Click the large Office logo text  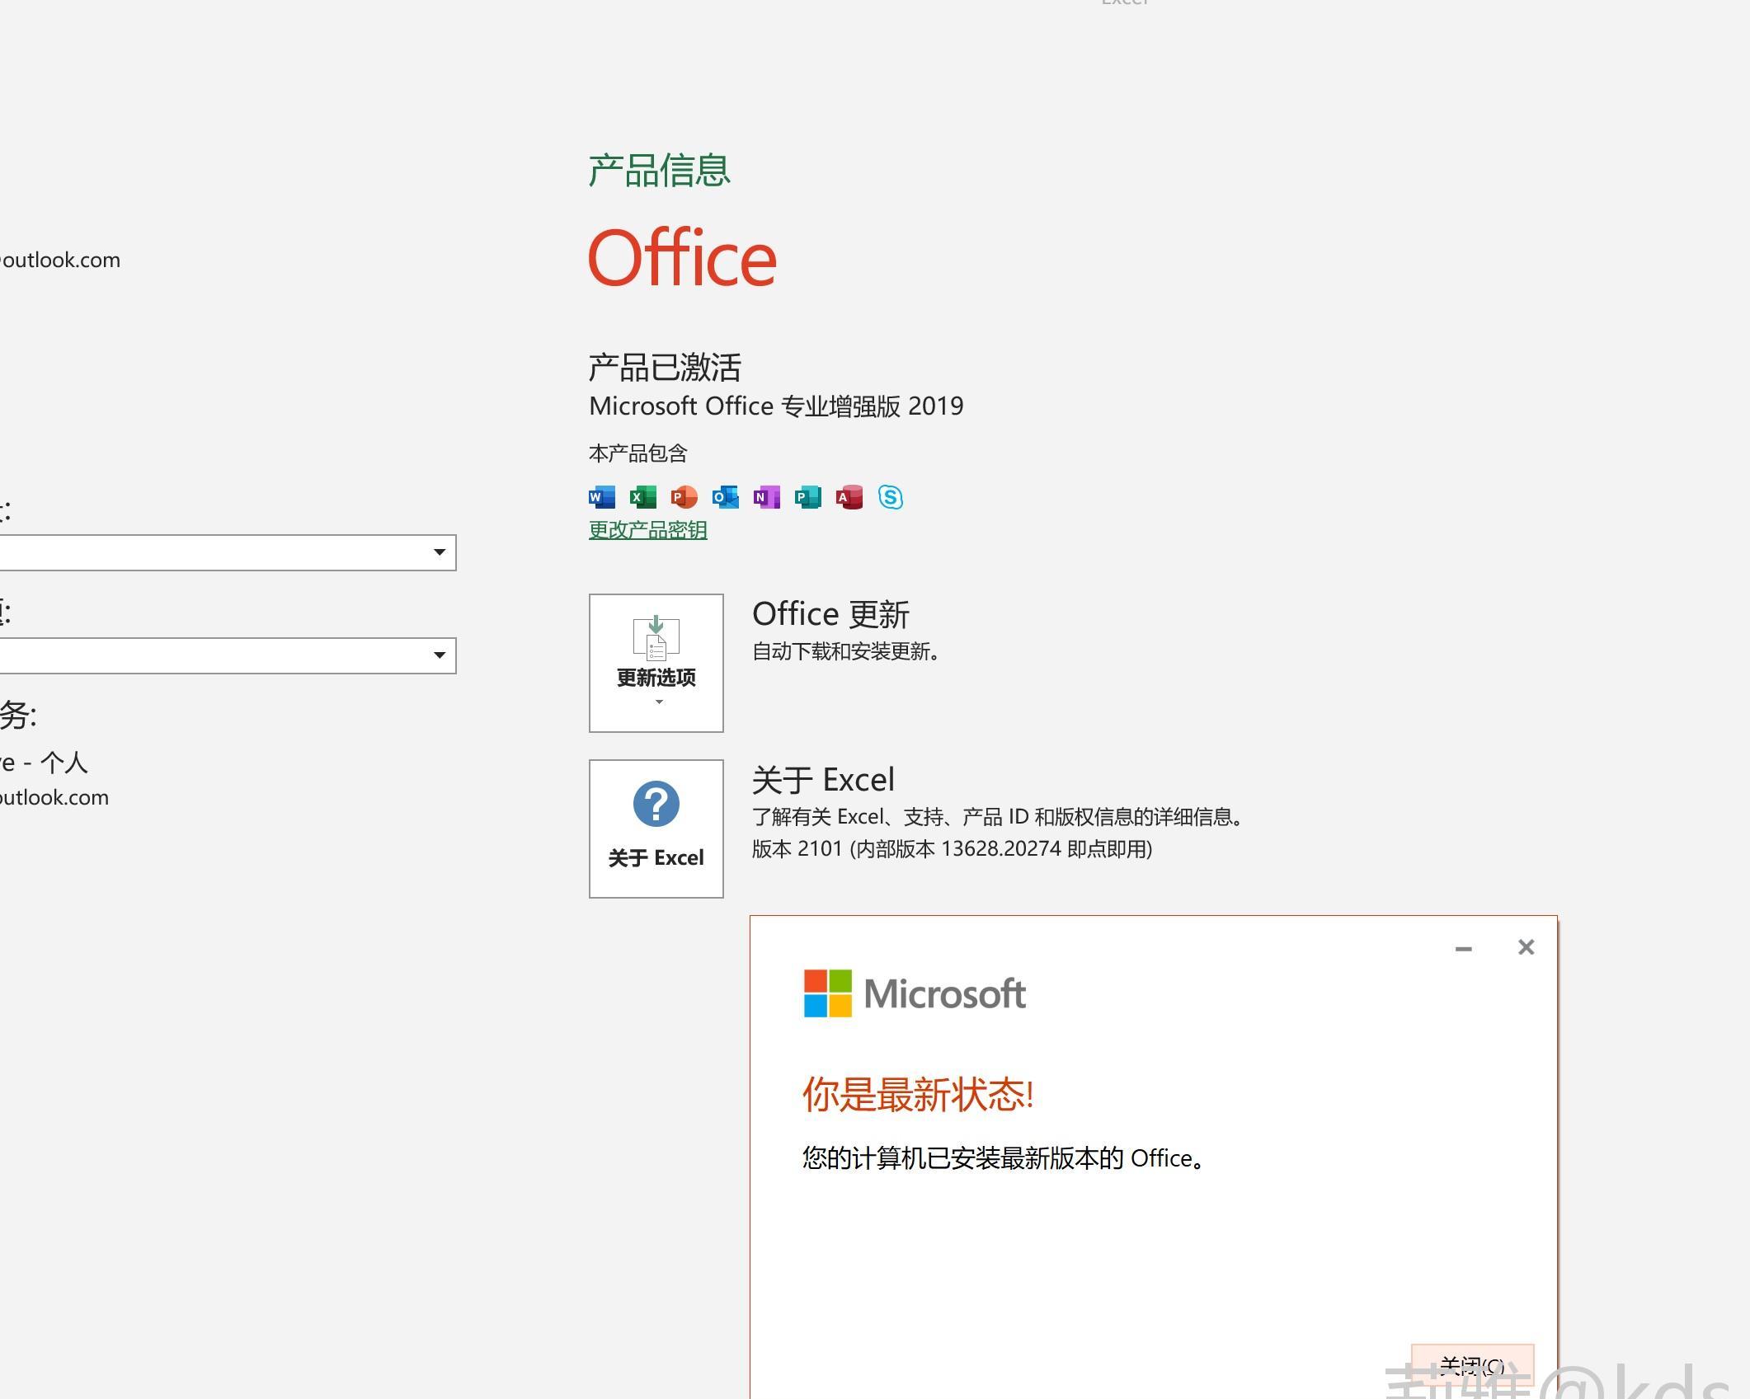683,258
